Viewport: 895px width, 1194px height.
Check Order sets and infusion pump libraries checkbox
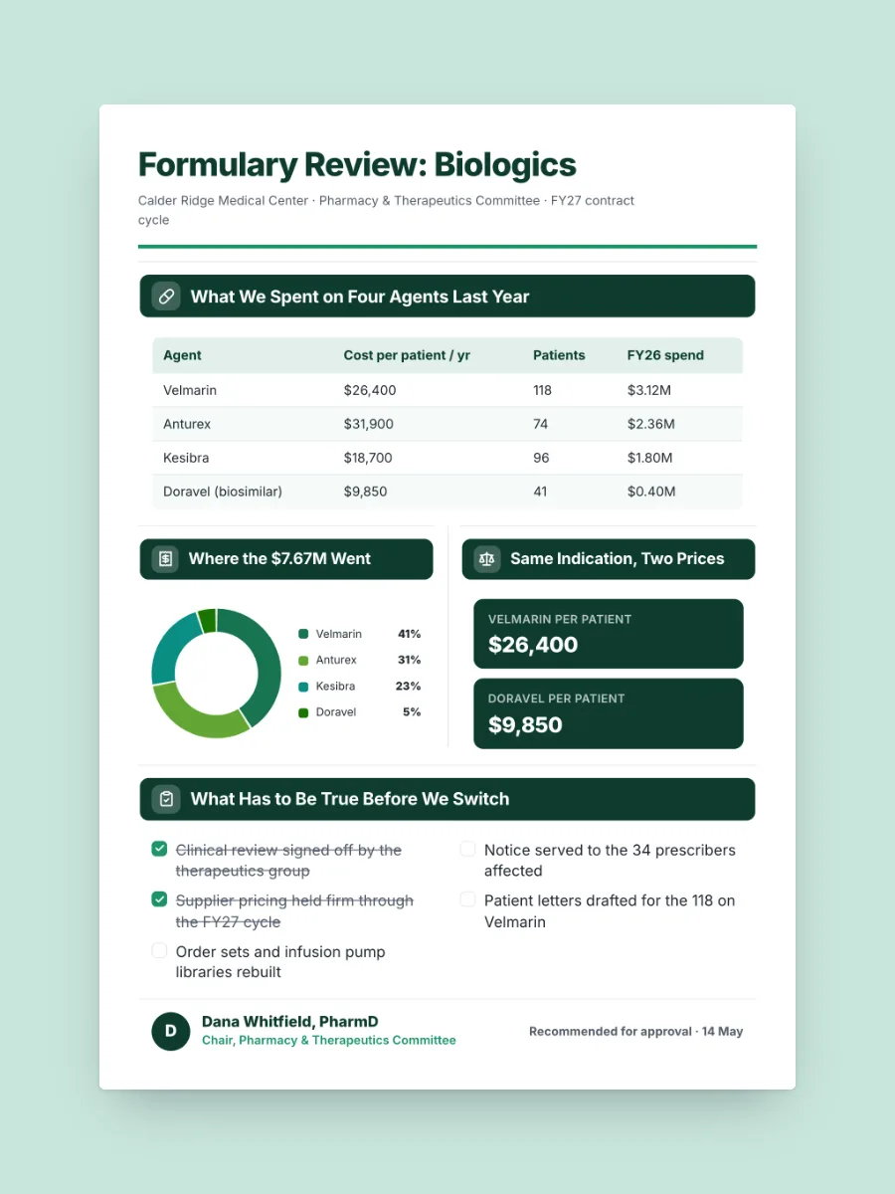point(159,950)
